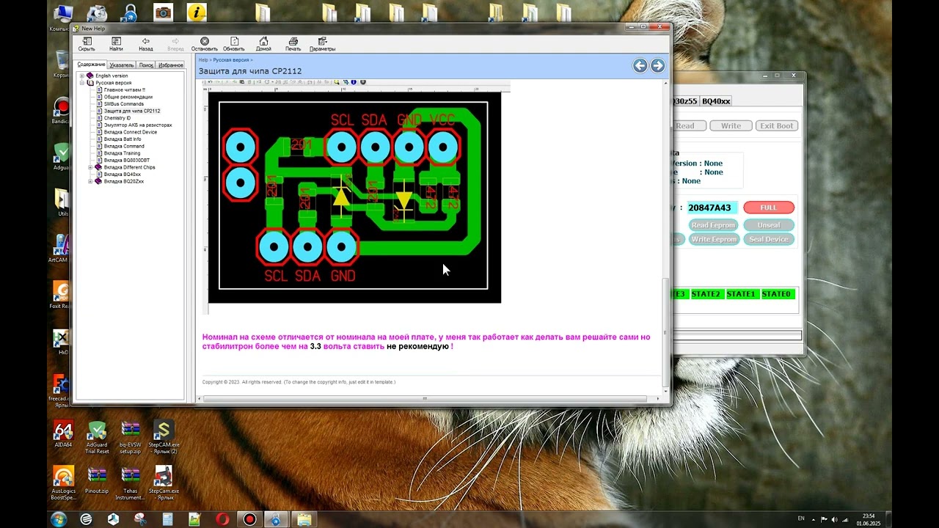Viewport: 939px width, 528px height.
Task: Click the help content horizontal scrollbar
Action: [424, 399]
